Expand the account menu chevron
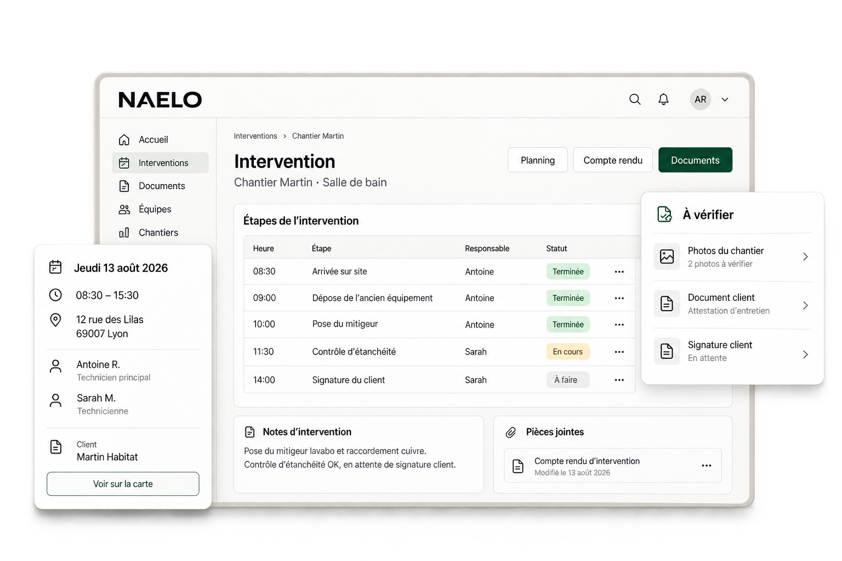 pos(725,100)
